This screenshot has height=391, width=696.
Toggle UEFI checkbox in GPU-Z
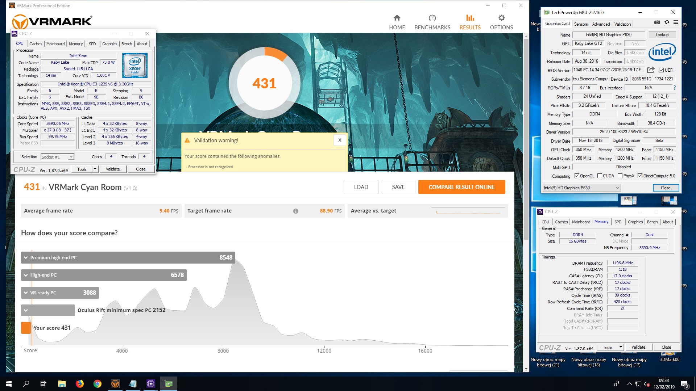[x=661, y=70]
